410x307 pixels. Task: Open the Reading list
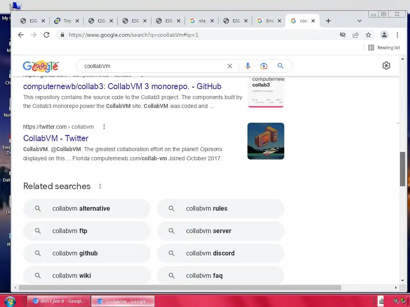click(384, 48)
